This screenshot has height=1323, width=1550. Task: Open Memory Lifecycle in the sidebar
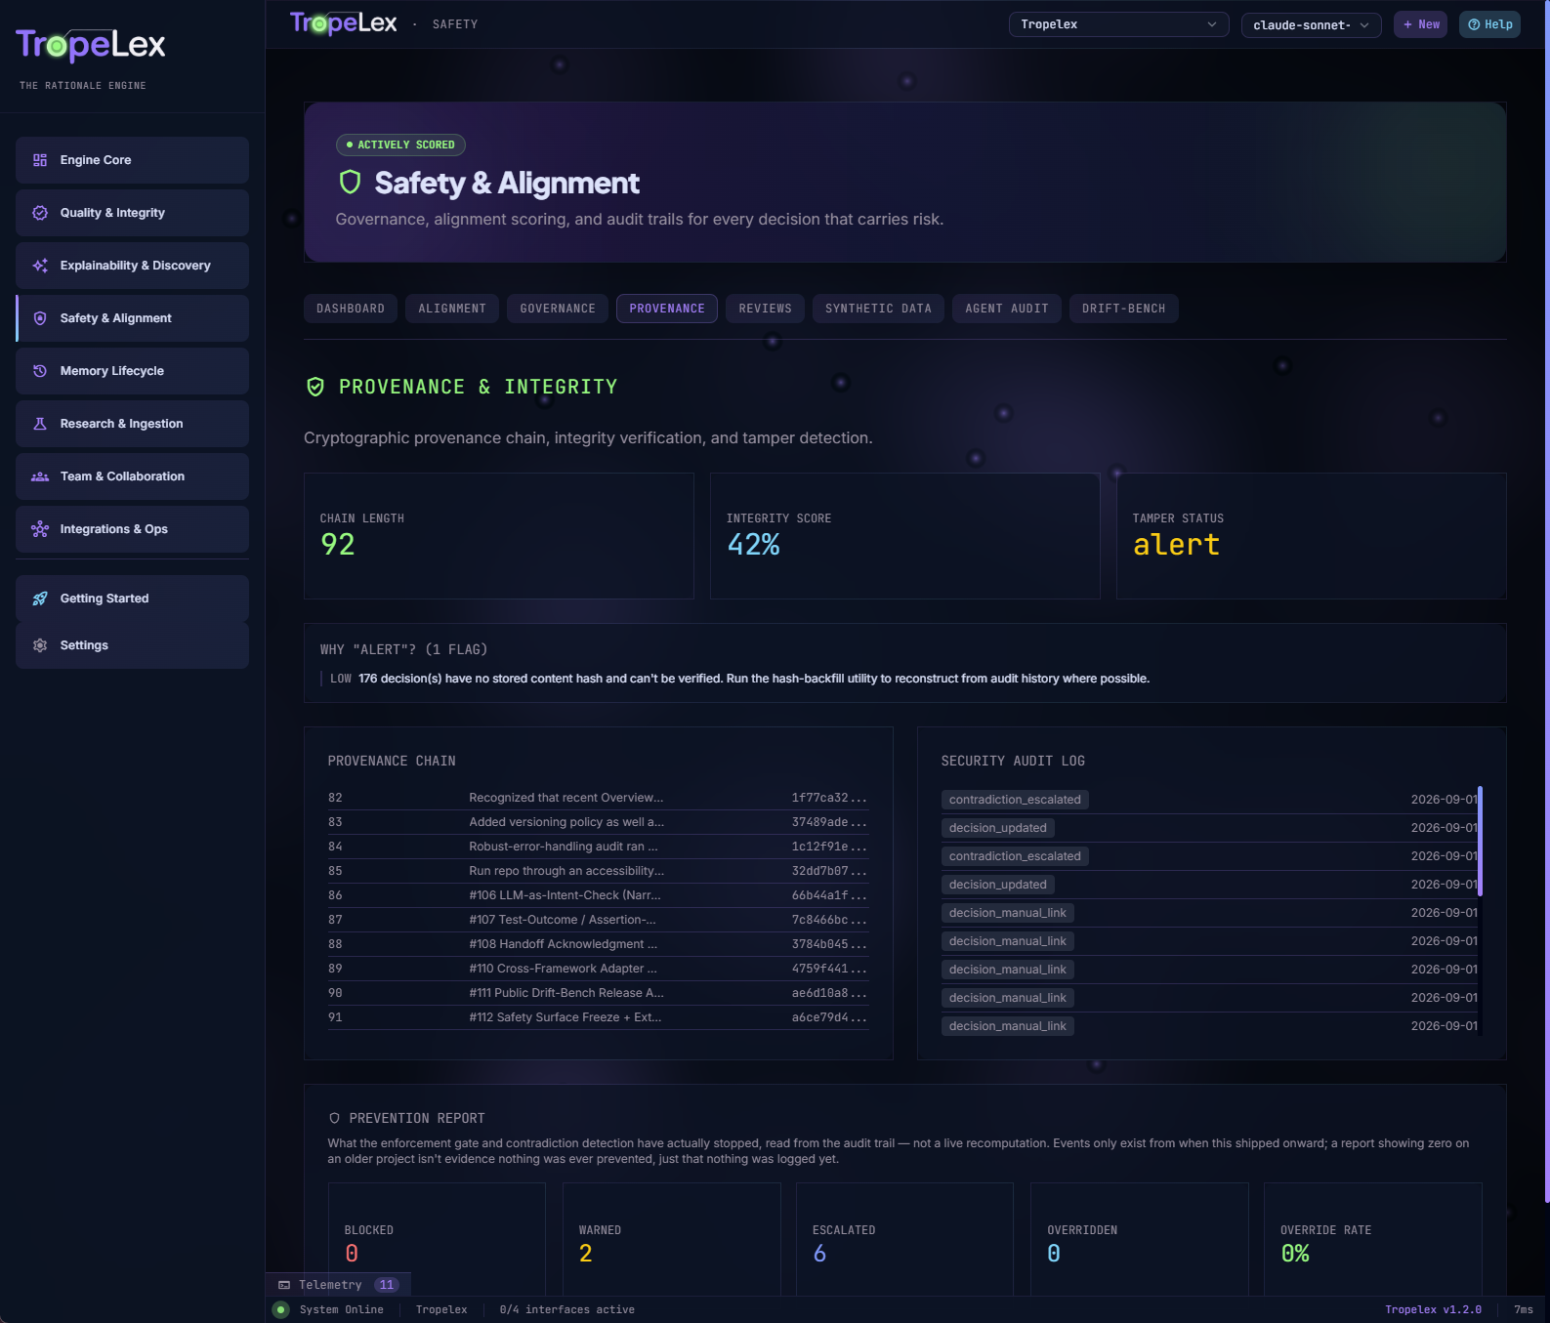tap(132, 371)
